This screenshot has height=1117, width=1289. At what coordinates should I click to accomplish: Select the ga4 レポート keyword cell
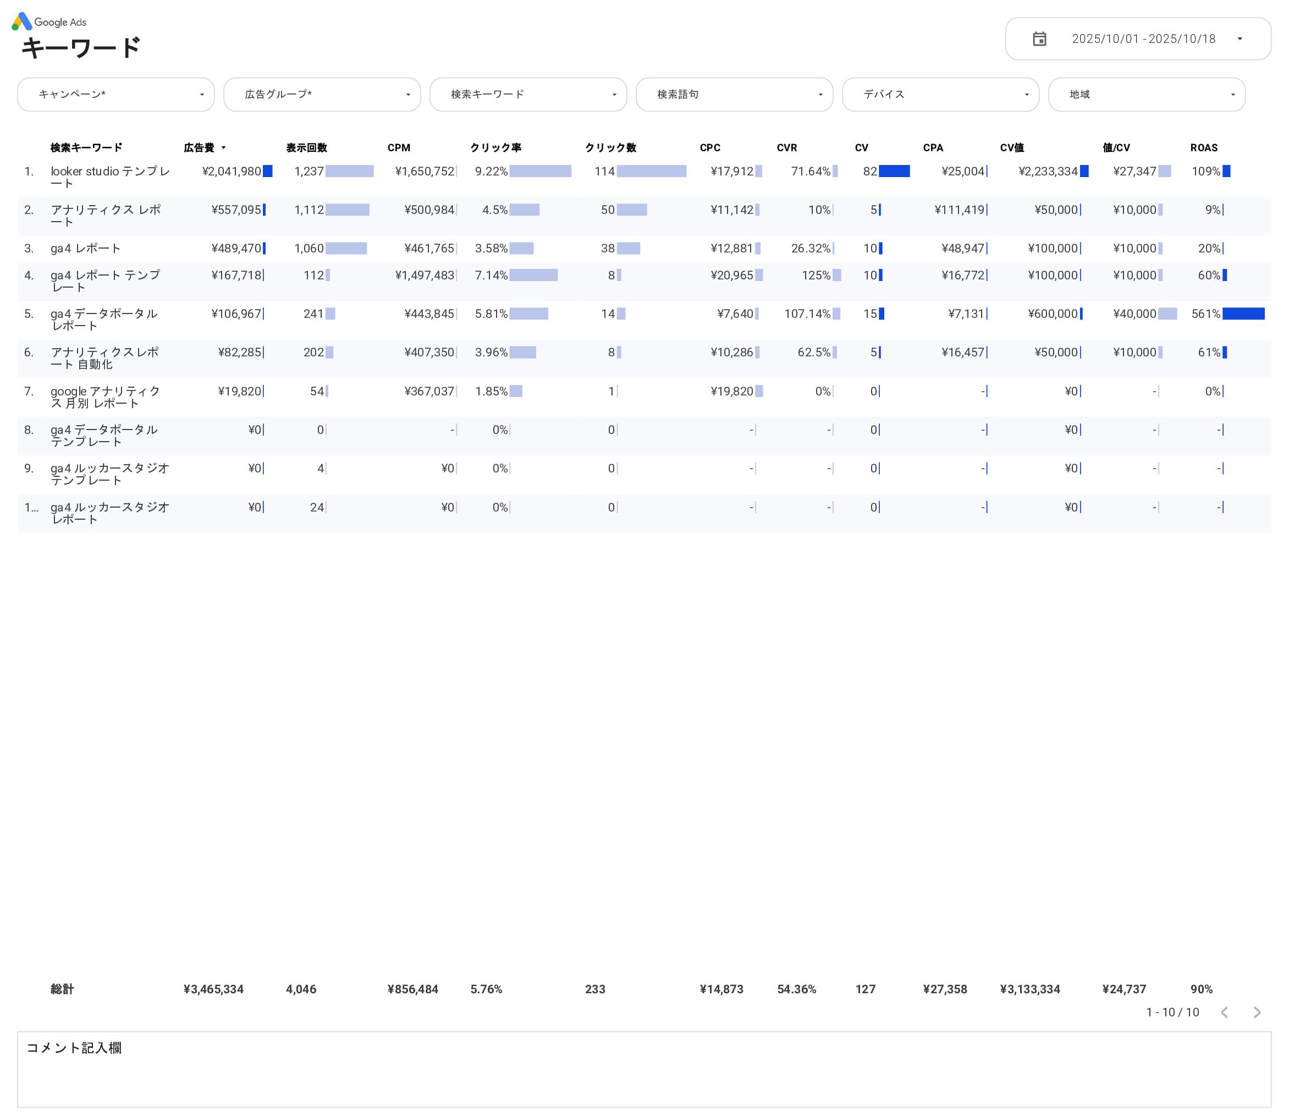[x=85, y=248]
